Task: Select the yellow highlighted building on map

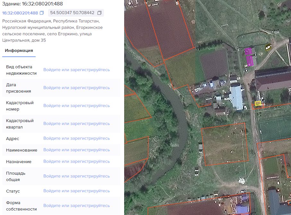Action: 258,103
